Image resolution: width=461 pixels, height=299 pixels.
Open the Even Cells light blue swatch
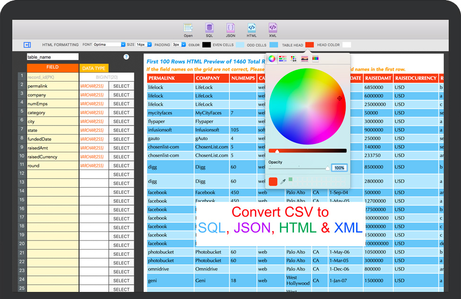click(x=240, y=45)
